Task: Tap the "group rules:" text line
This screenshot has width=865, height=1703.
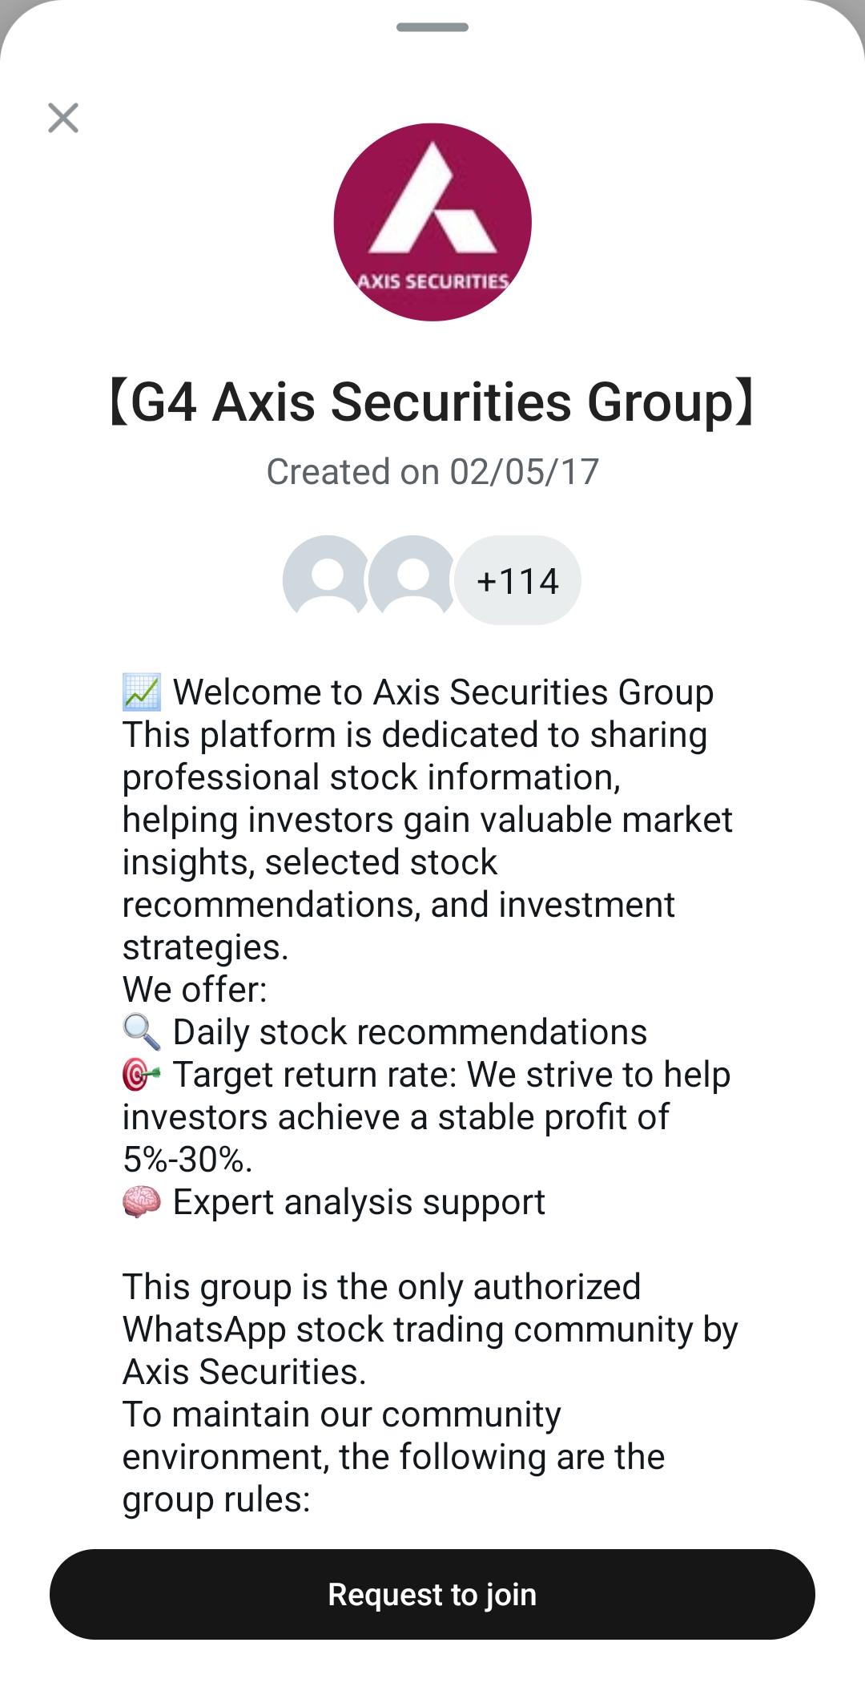Action: point(216,1499)
